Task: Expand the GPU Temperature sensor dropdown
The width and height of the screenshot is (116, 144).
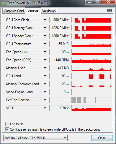Action: (45, 44)
